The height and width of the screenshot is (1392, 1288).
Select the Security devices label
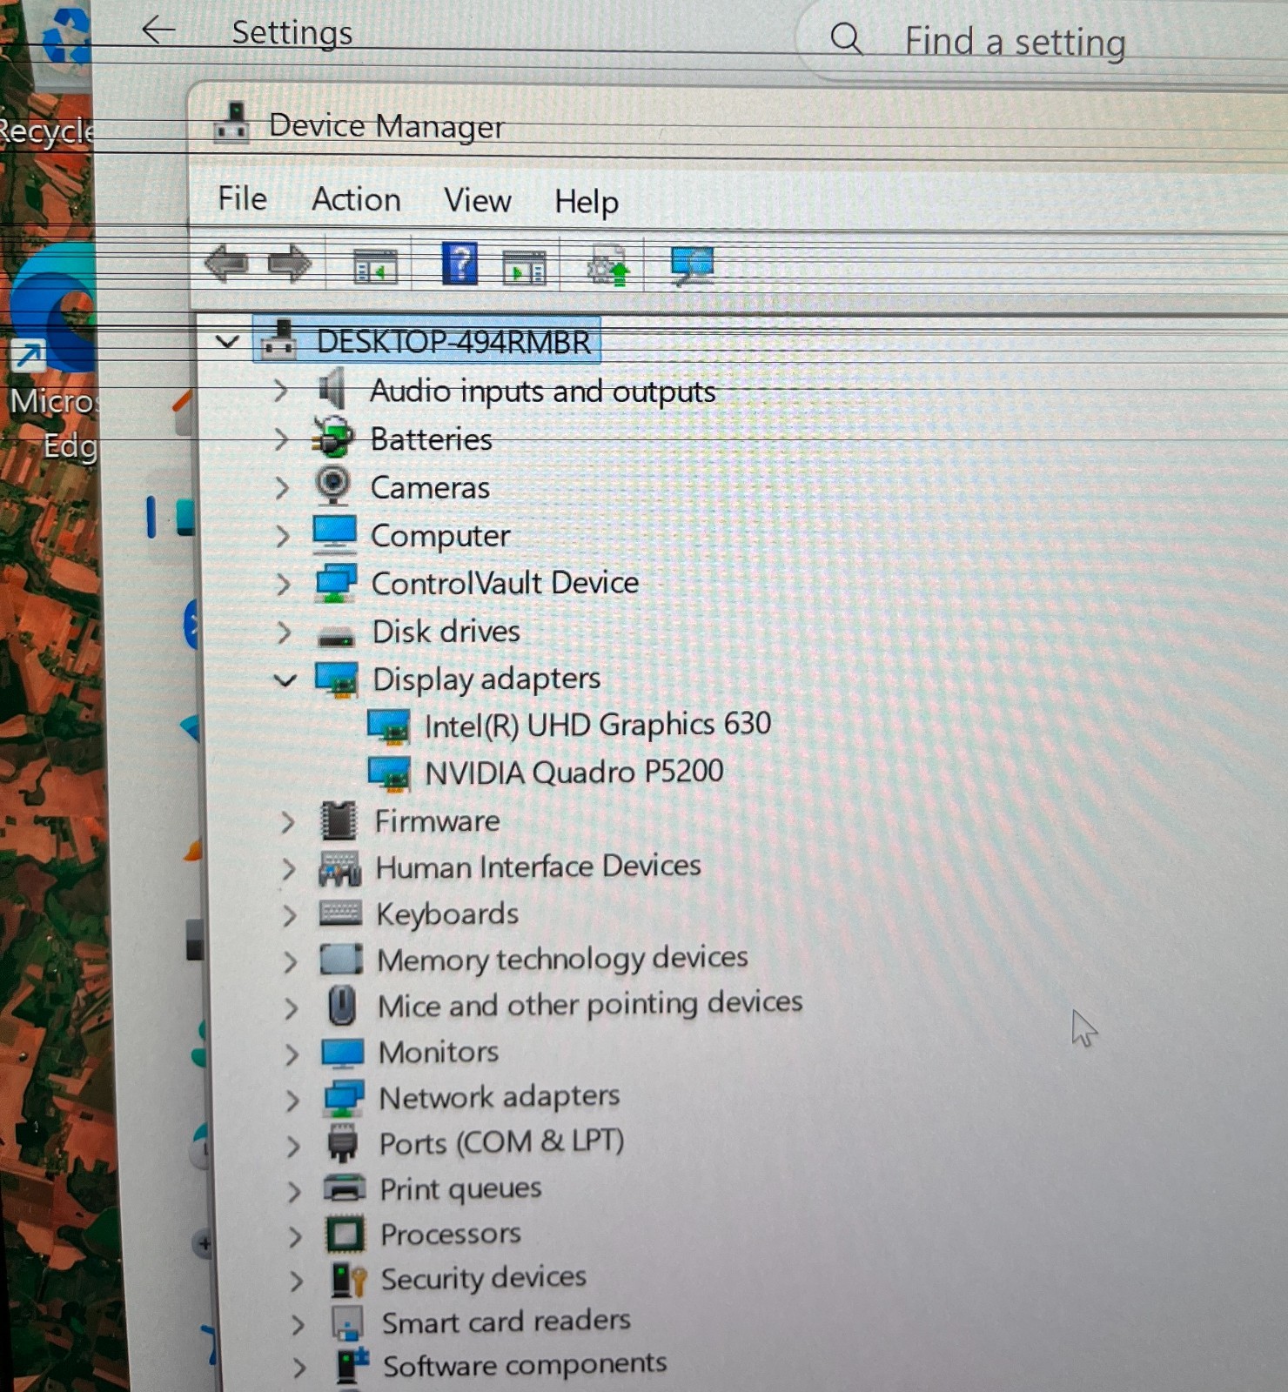pyautogui.click(x=483, y=1278)
